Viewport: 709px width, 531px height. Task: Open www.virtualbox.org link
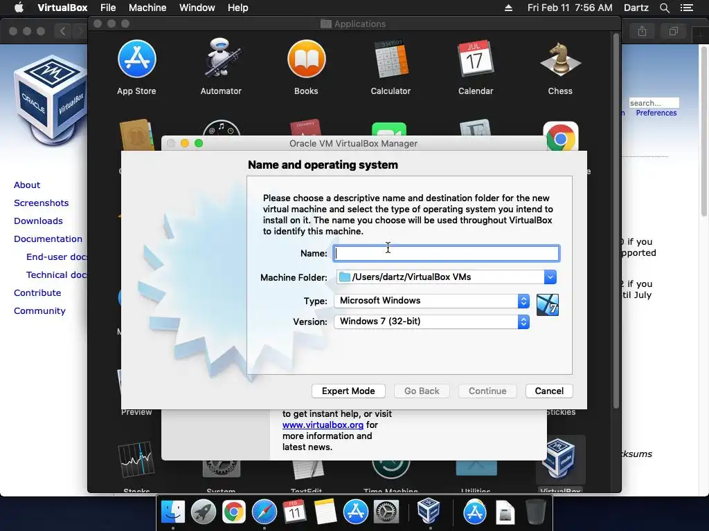click(323, 425)
